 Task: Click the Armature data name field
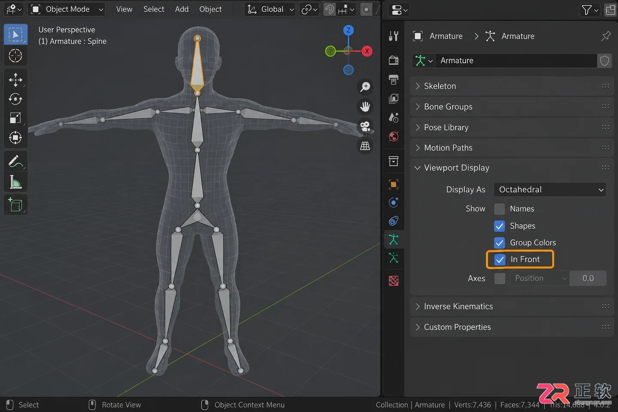point(516,61)
